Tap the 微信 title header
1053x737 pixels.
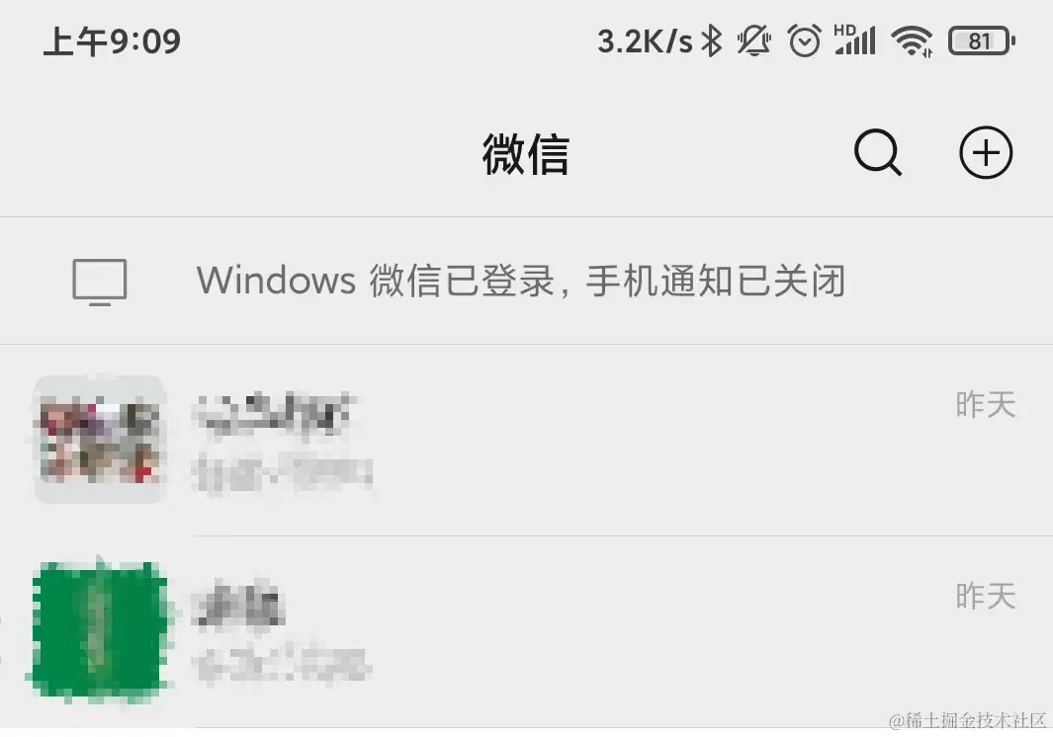[x=526, y=154]
